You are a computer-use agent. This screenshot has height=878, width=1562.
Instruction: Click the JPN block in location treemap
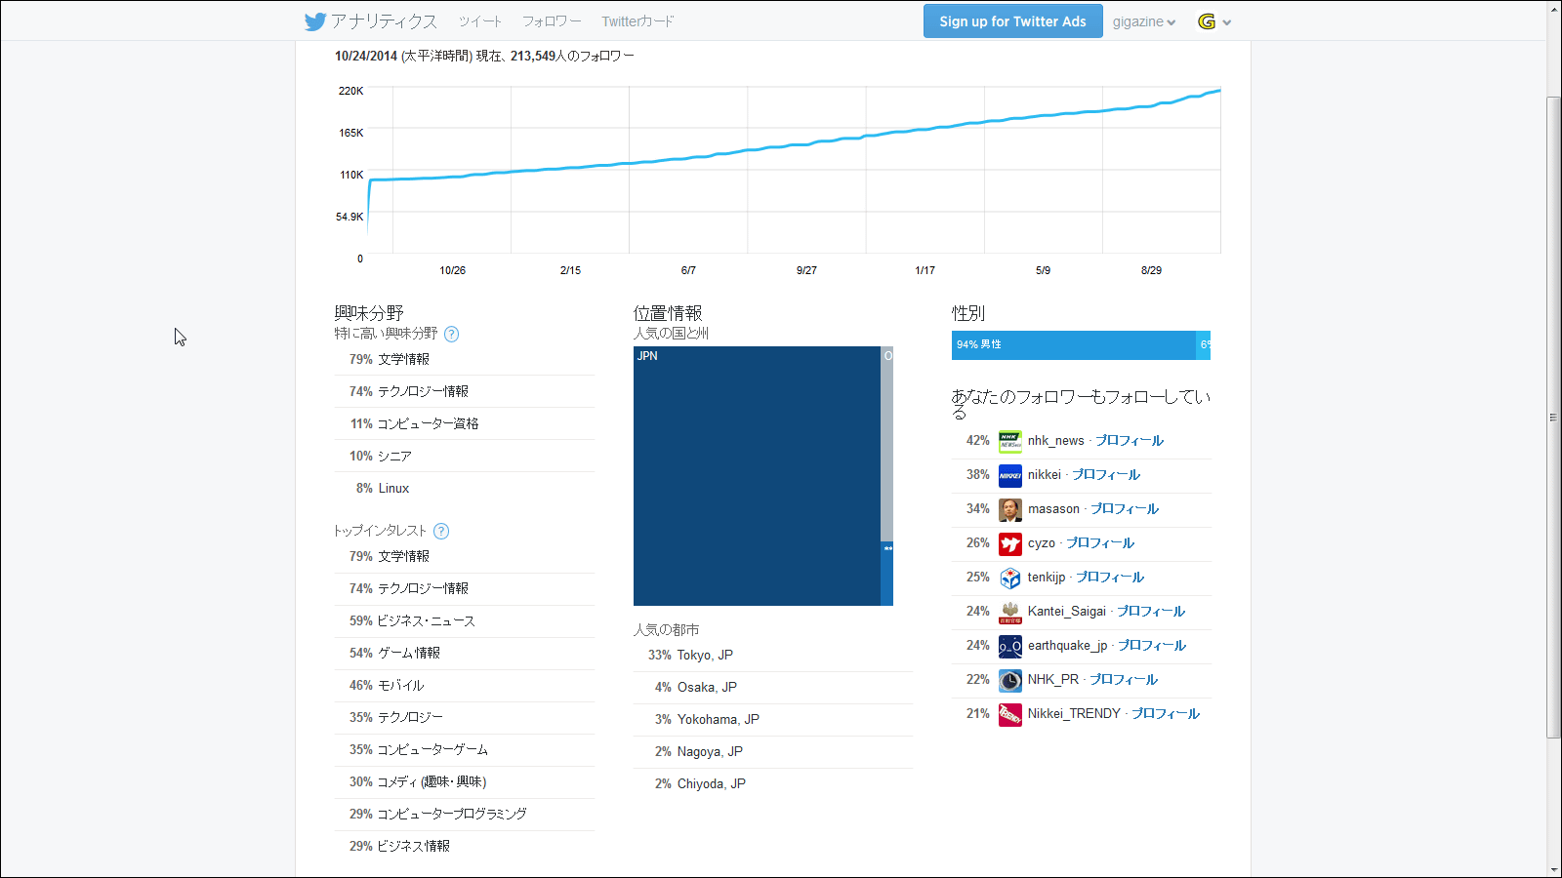(x=757, y=476)
